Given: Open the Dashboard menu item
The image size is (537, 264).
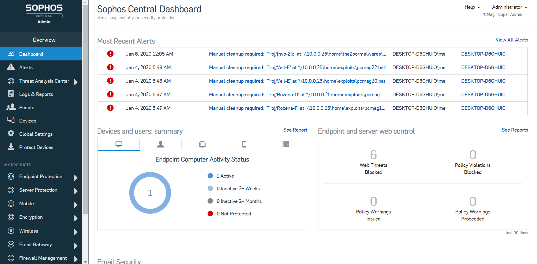Looking at the screenshot, I should point(41,54).
